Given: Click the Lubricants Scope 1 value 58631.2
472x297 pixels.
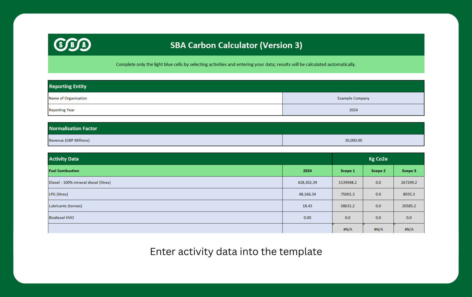Looking at the screenshot, I should [x=348, y=206].
